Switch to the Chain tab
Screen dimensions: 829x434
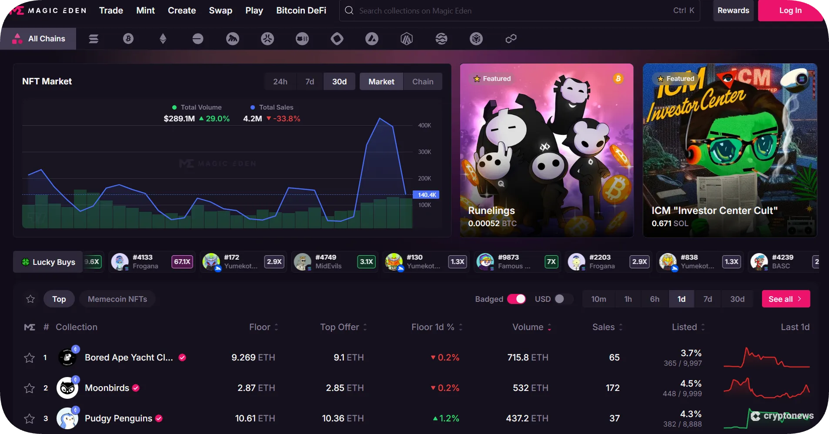(422, 81)
